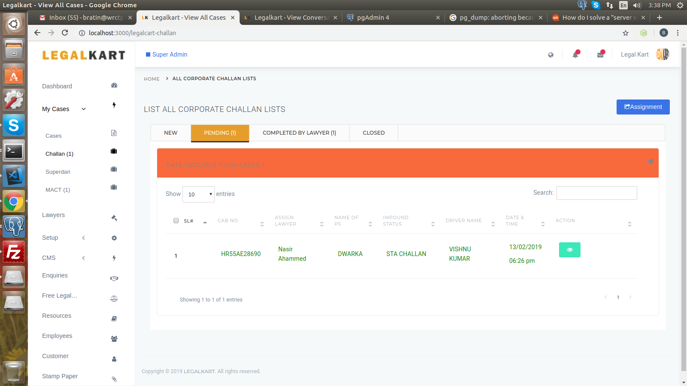Collapse the orange date panel toggle
Viewport: 687px width, 386px height.
pyautogui.click(x=651, y=162)
